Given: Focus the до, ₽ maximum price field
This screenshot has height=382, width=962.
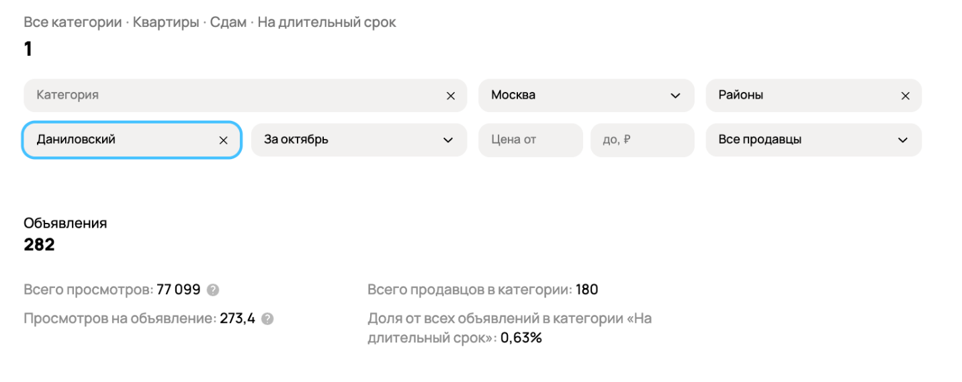Looking at the screenshot, I should (641, 140).
